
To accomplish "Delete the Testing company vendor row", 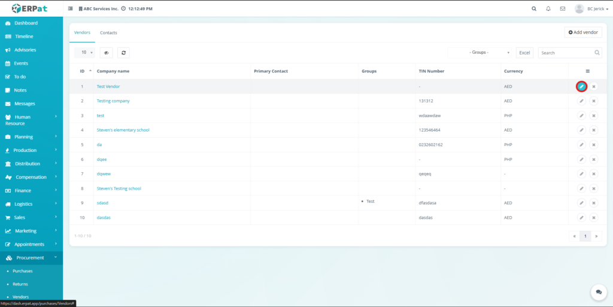I will click(x=594, y=101).
